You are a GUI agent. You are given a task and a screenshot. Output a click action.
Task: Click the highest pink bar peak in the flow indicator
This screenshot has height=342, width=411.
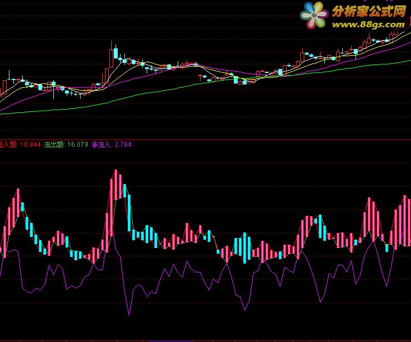coord(116,185)
